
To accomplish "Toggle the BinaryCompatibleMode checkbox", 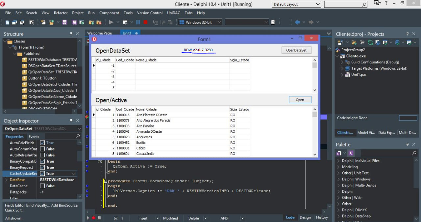I will point(42,161).
